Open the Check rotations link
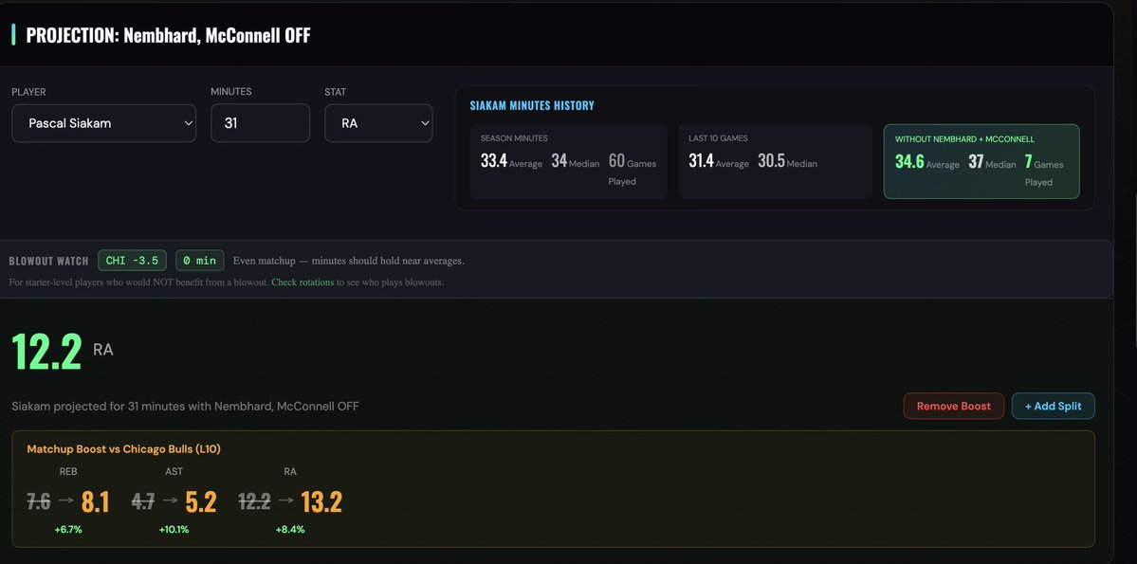The image size is (1137, 564). [303, 282]
